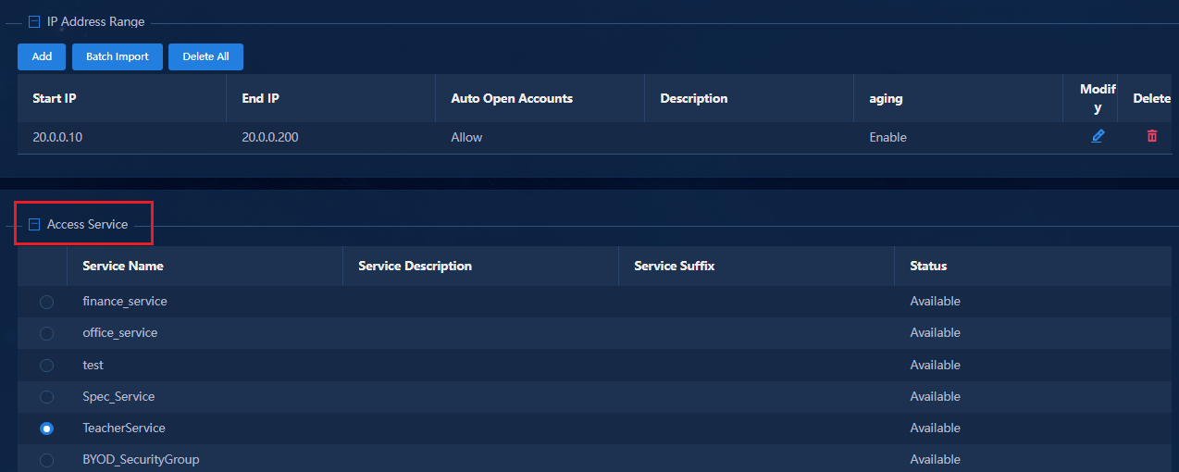
Task: Click the aging column header
Action: [886, 98]
